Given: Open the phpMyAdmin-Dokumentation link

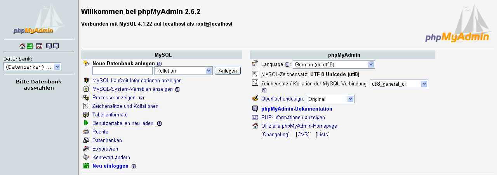Looking at the screenshot, I should [297, 109].
